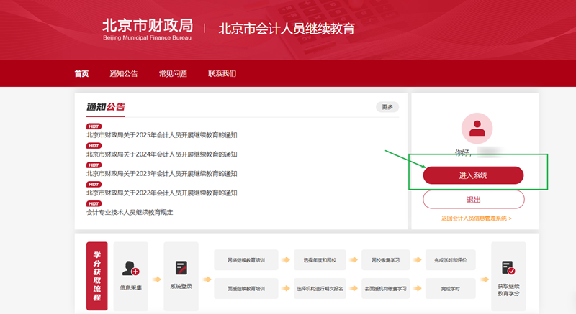Click the 更多 button in notices panel
The image size is (576, 314).
click(387, 107)
